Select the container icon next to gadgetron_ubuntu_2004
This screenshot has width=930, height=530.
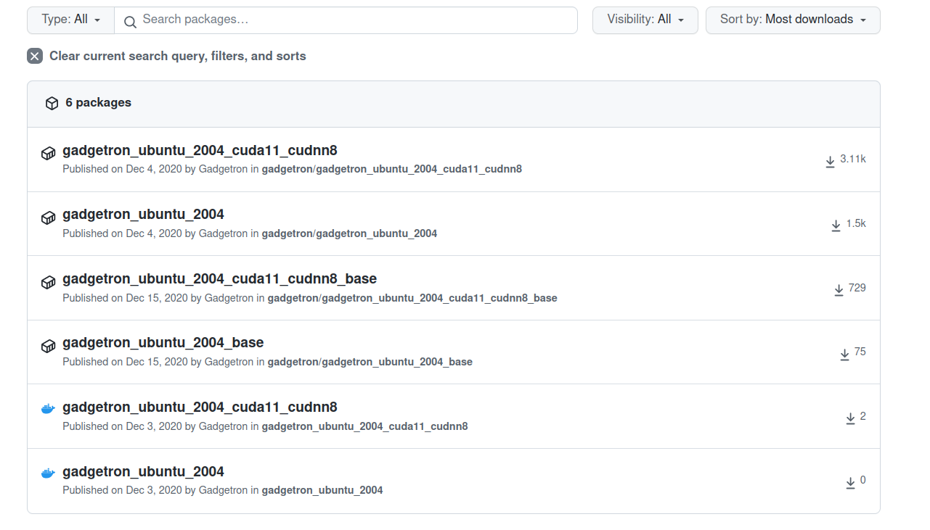click(x=48, y=218)
